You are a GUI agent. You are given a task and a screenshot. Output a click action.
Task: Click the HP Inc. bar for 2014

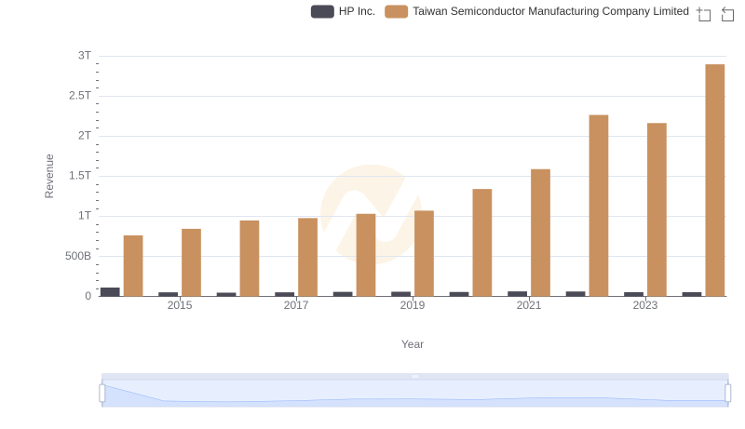[110, 292]
